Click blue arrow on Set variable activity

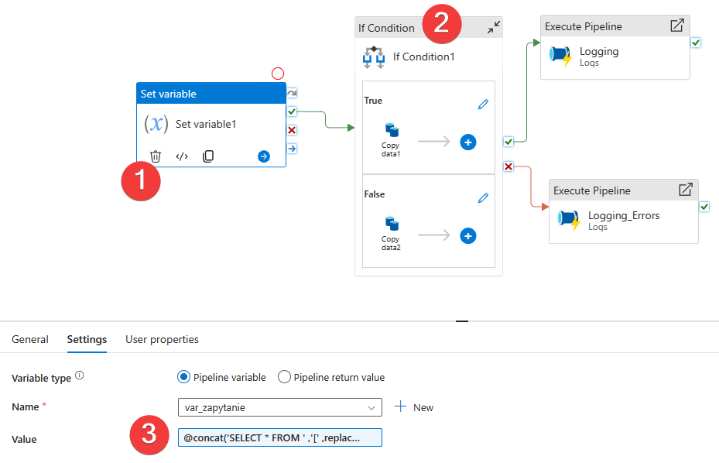(x=264, y=156)
